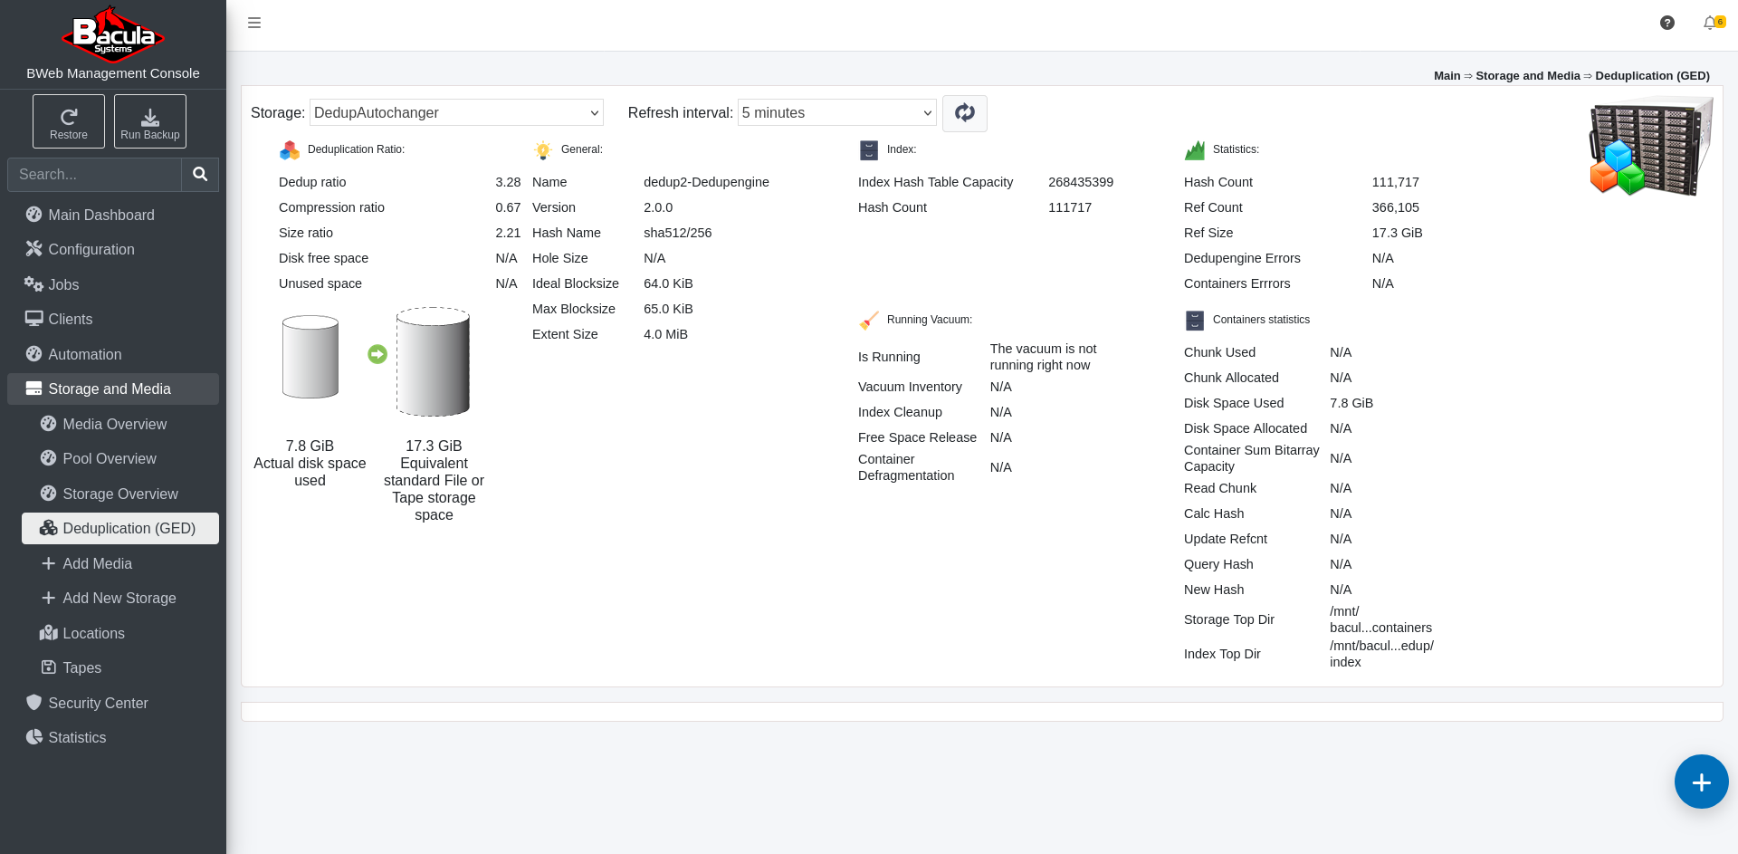Click the Automation sidebar icon

(x=33, y=353)
